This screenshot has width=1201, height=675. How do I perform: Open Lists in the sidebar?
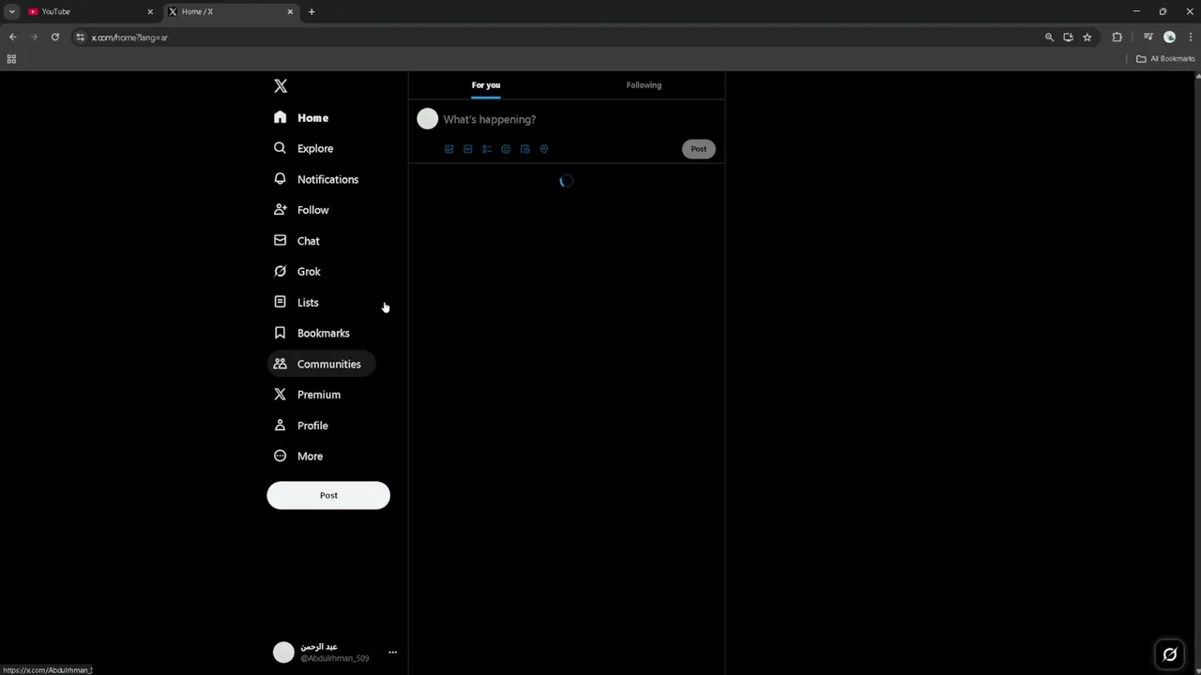[x=296, y=303]
